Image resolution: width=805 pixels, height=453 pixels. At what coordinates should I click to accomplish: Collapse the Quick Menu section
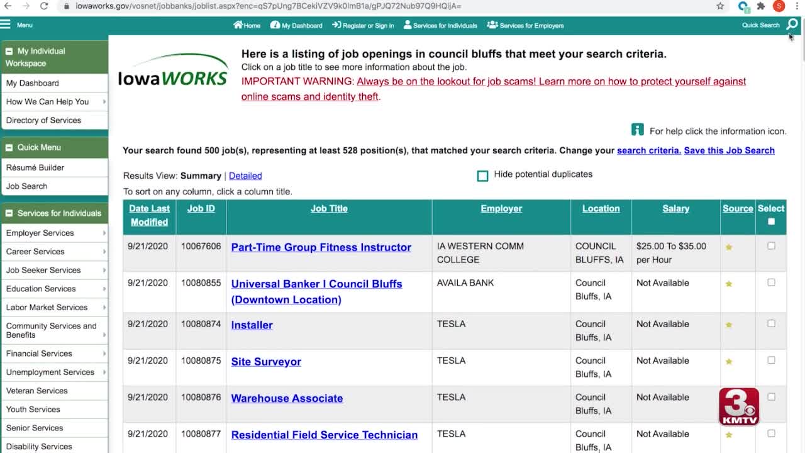9,147
